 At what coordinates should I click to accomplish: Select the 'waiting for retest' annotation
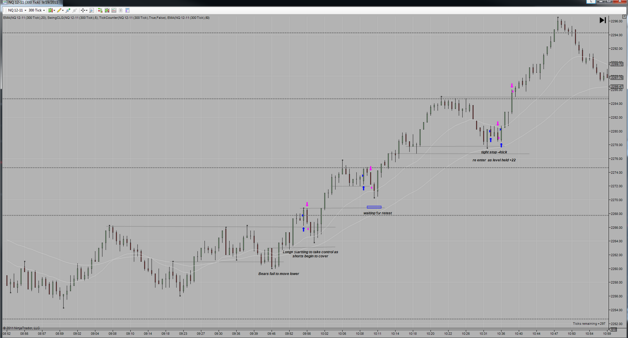[x=378, y=213]
